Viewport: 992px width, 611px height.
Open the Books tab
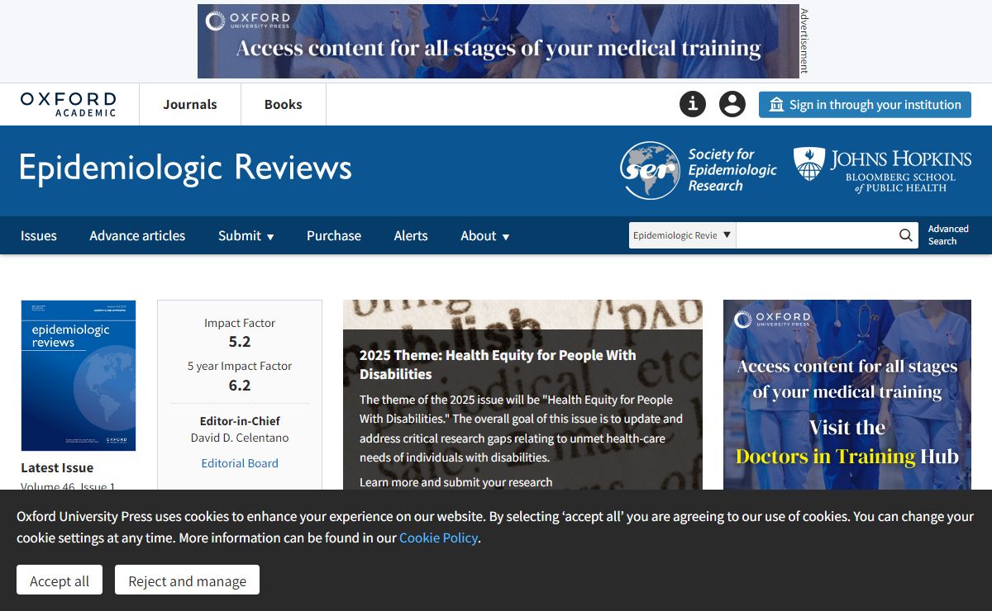tap(283, 104)
